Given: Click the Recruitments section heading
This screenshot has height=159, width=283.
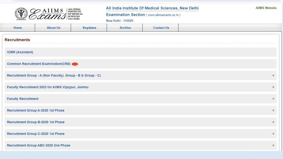Looking at the screenshot, I should [17, 40].
